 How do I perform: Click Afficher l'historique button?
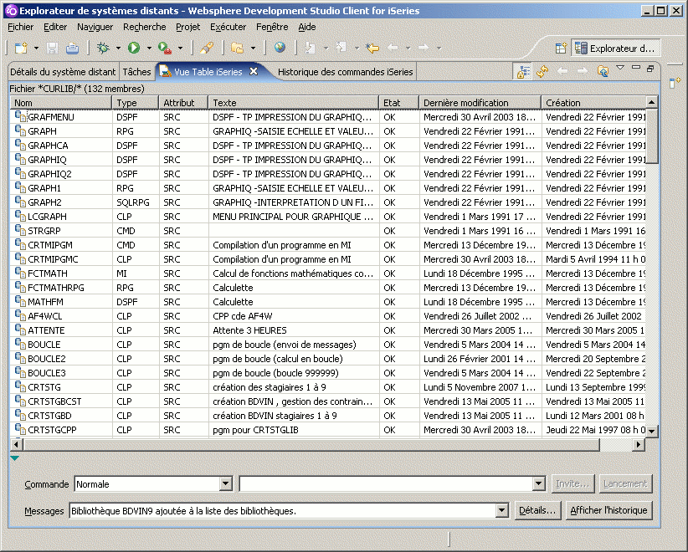[x=608, y=510]
